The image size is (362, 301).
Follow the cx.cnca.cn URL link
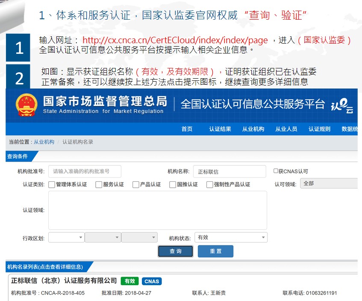175,40
